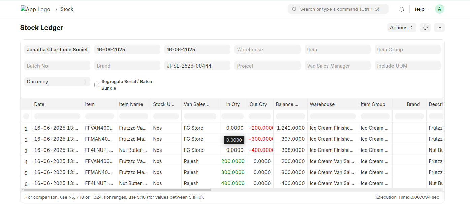The height and width of the screenshot is (216, 470).
Task: Expand the Help menu
Action: coord(422,9)
